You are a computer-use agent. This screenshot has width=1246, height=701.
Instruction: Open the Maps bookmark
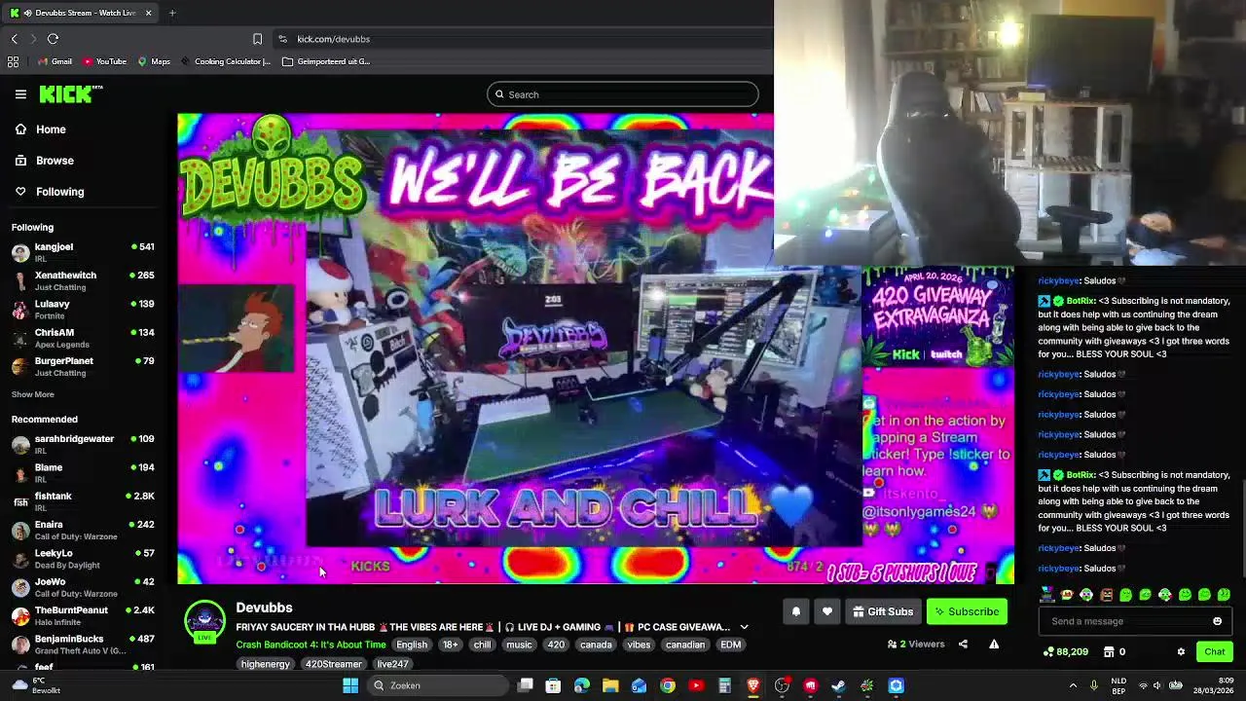click(x=154, y=61)
